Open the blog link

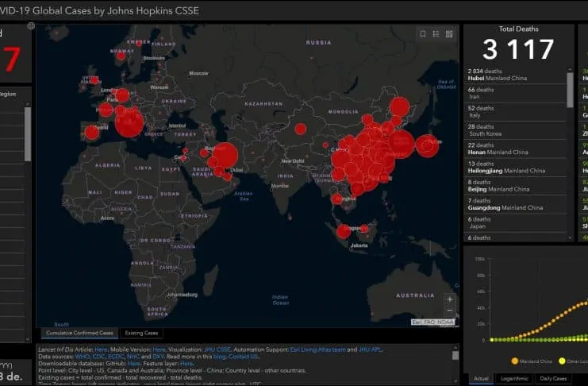(x=219, y=357)
